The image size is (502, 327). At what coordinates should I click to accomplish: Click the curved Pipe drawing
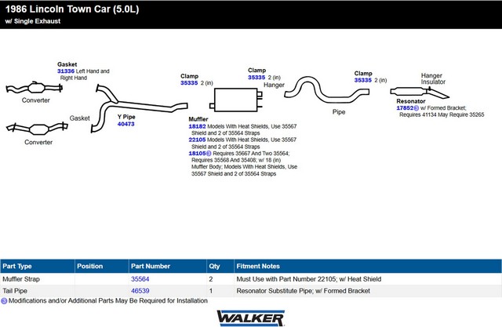pyautogui.click(x=326, y=89)
